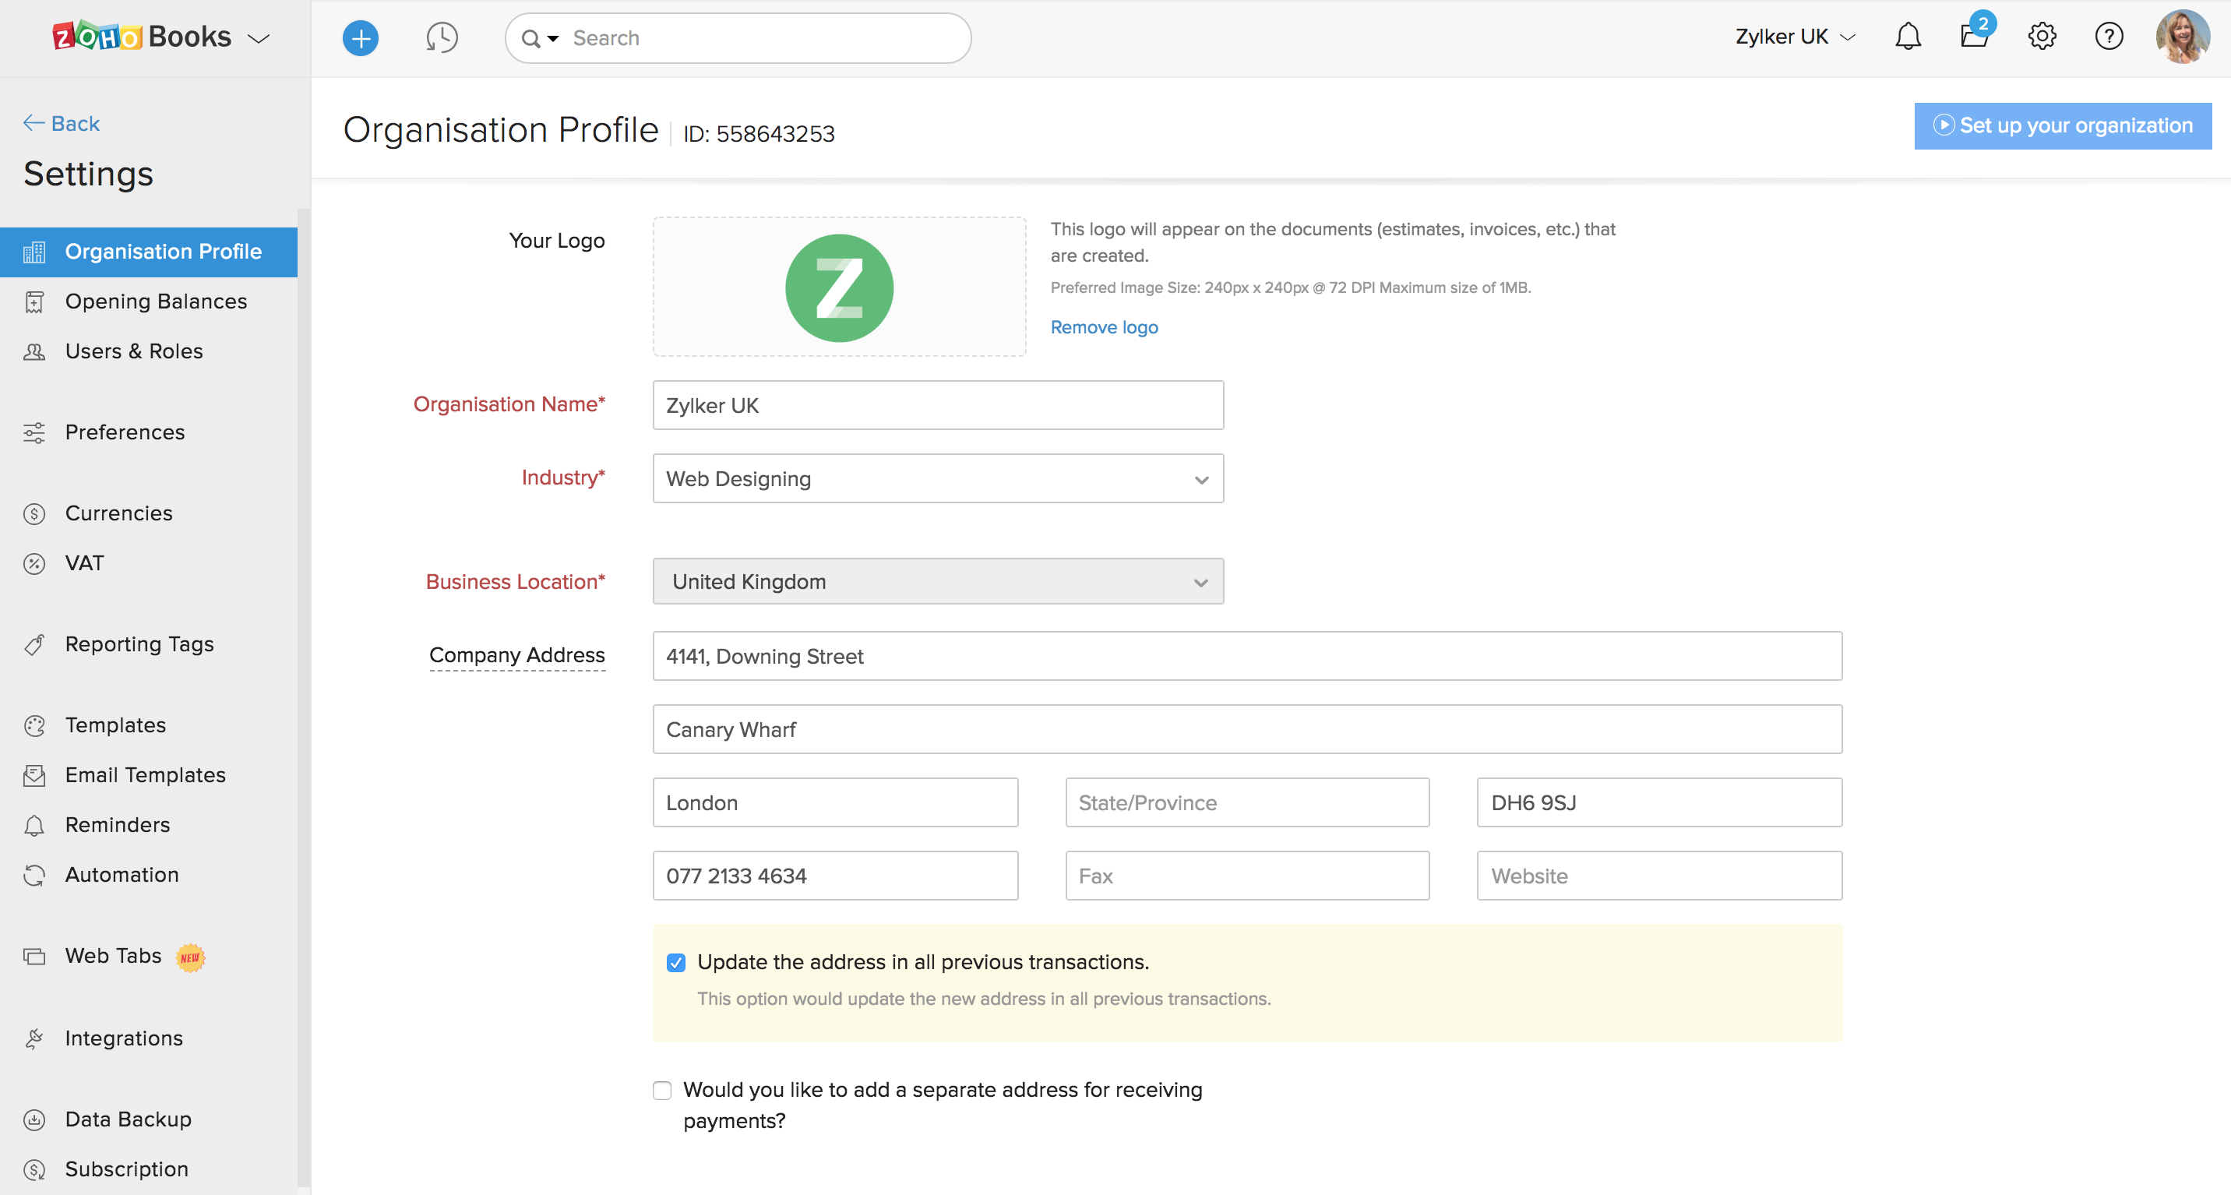
Task: Click the Website input field
Action: click(x=1658, y=876)
